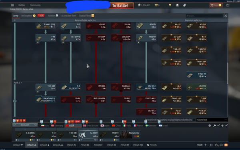Click Recruit crew slot
240x150 pixels.
click(130, 134)
